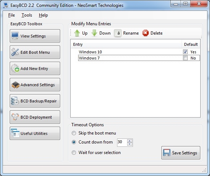Image resolution: width=210 pixels, height=176 pixels.
Task: Click the EasyBCD title bar app icon
Action: [x=6, y=5]
